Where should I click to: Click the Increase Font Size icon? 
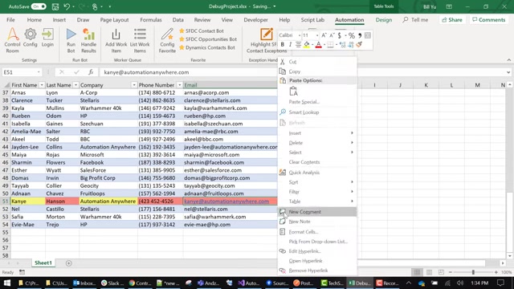coord(324,35)
